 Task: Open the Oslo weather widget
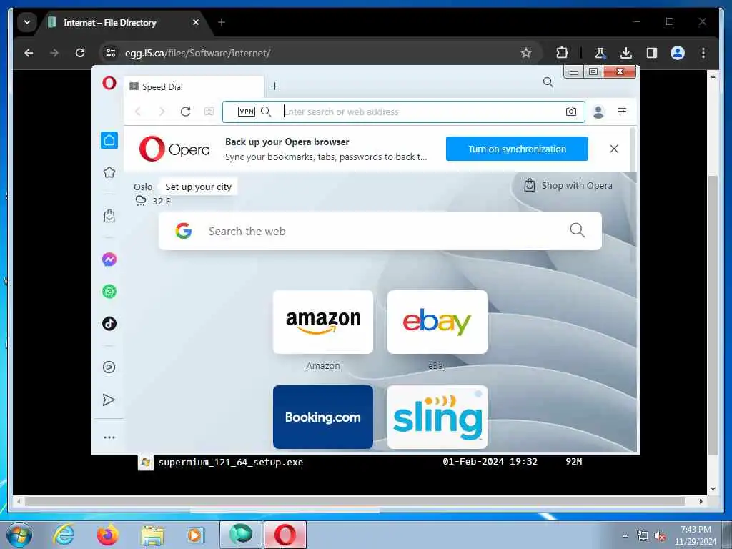pos(152,194)
